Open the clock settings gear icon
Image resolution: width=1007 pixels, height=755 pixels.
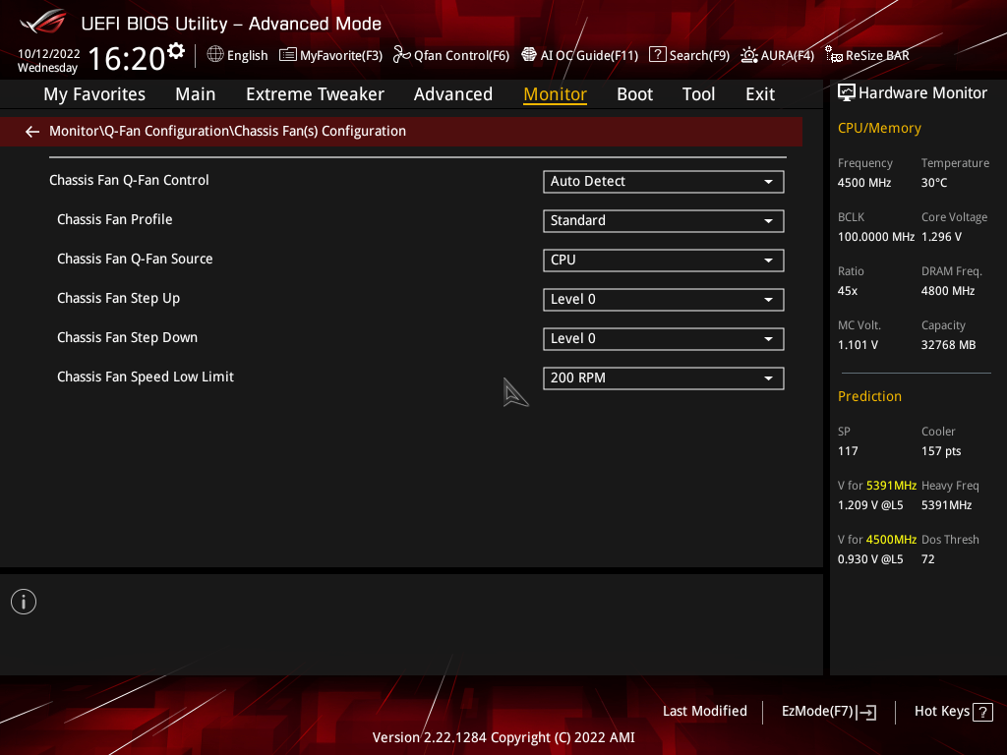(x=175, y=51)
